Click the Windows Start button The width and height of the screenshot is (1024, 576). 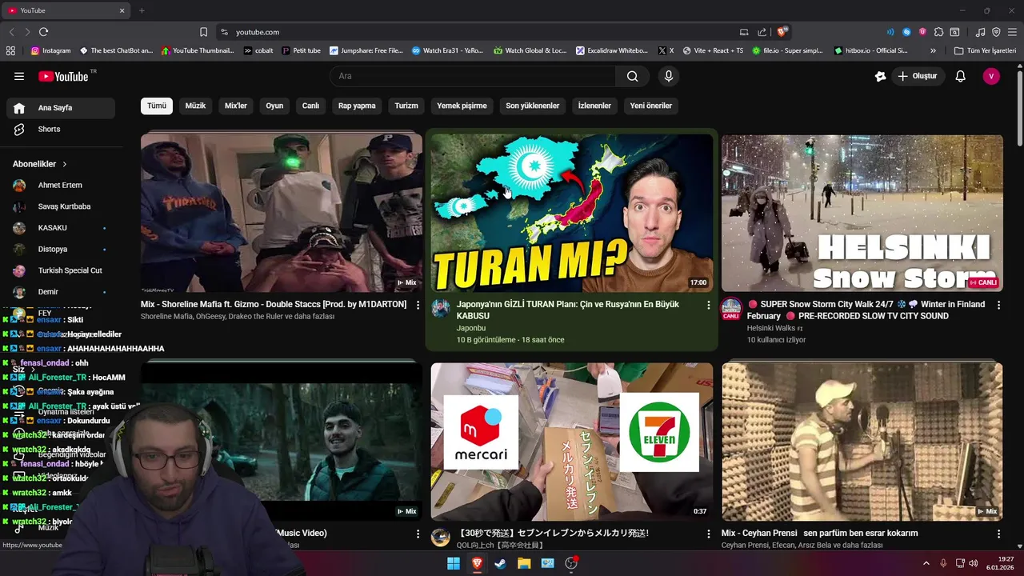(454, 563)
